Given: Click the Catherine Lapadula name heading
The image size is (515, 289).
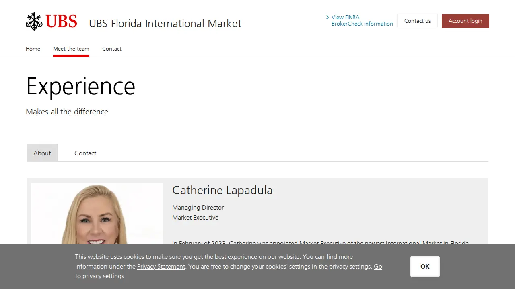Looking at the screenshot, I should (222, 190).
